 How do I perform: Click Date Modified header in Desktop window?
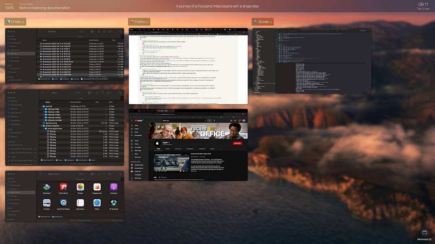coord(94,40)
